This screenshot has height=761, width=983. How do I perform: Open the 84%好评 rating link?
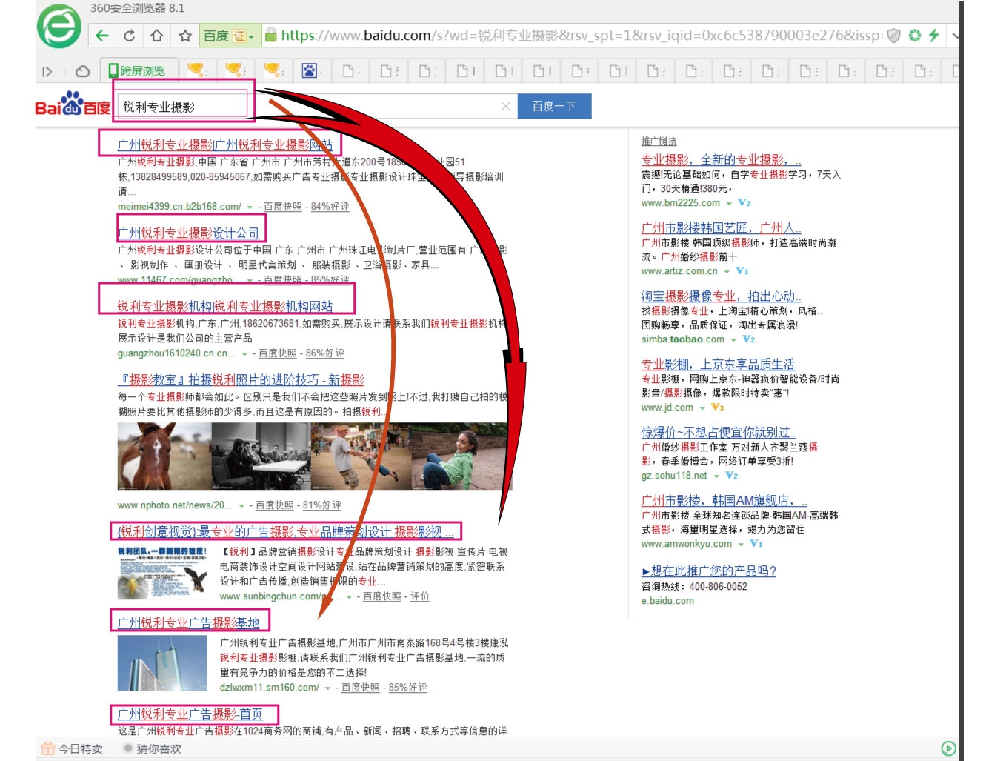click(330, 207)
